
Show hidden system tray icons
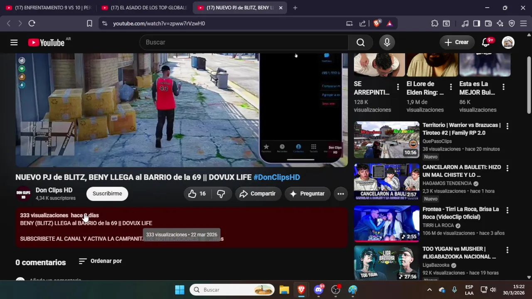tap(429, 290)
